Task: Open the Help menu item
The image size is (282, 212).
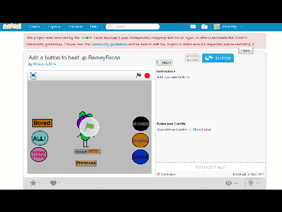Action: [x=94, y=26]
